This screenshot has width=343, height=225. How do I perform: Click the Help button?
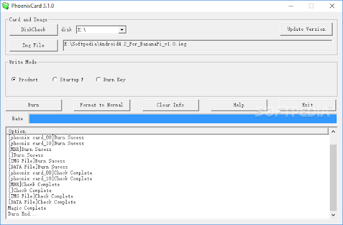point(239,105)
